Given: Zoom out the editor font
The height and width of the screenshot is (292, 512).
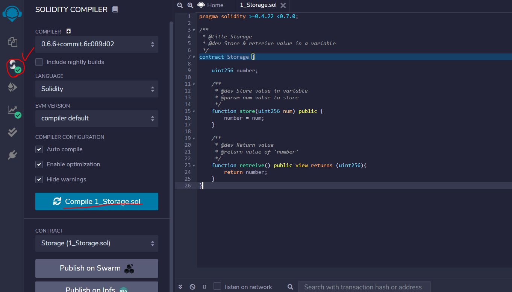Looking at the screenshot, I should coord(180,5).
